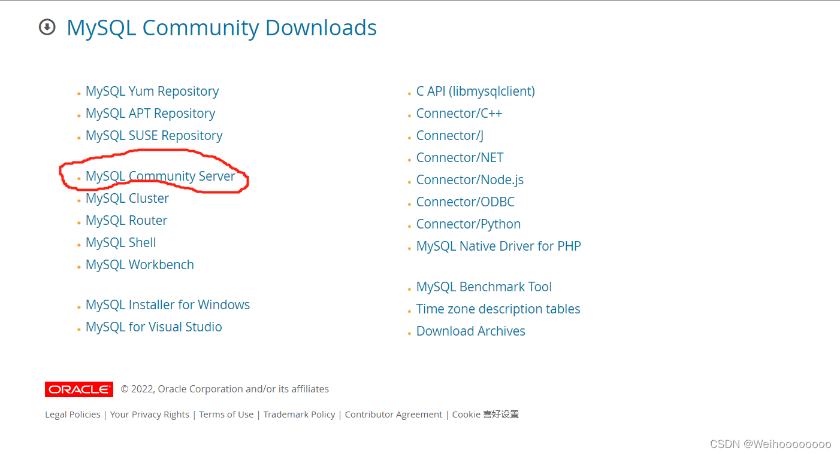Open Connector/Node.js download link
The width and height of the screenshot is (840, 454).
coord(470,180)
